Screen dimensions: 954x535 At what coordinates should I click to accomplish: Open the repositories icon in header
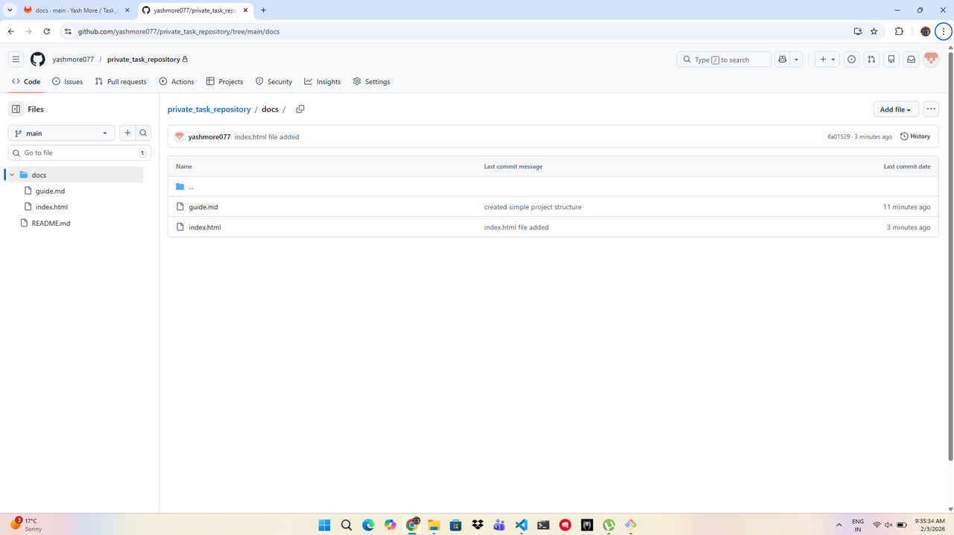click(891, 60)
